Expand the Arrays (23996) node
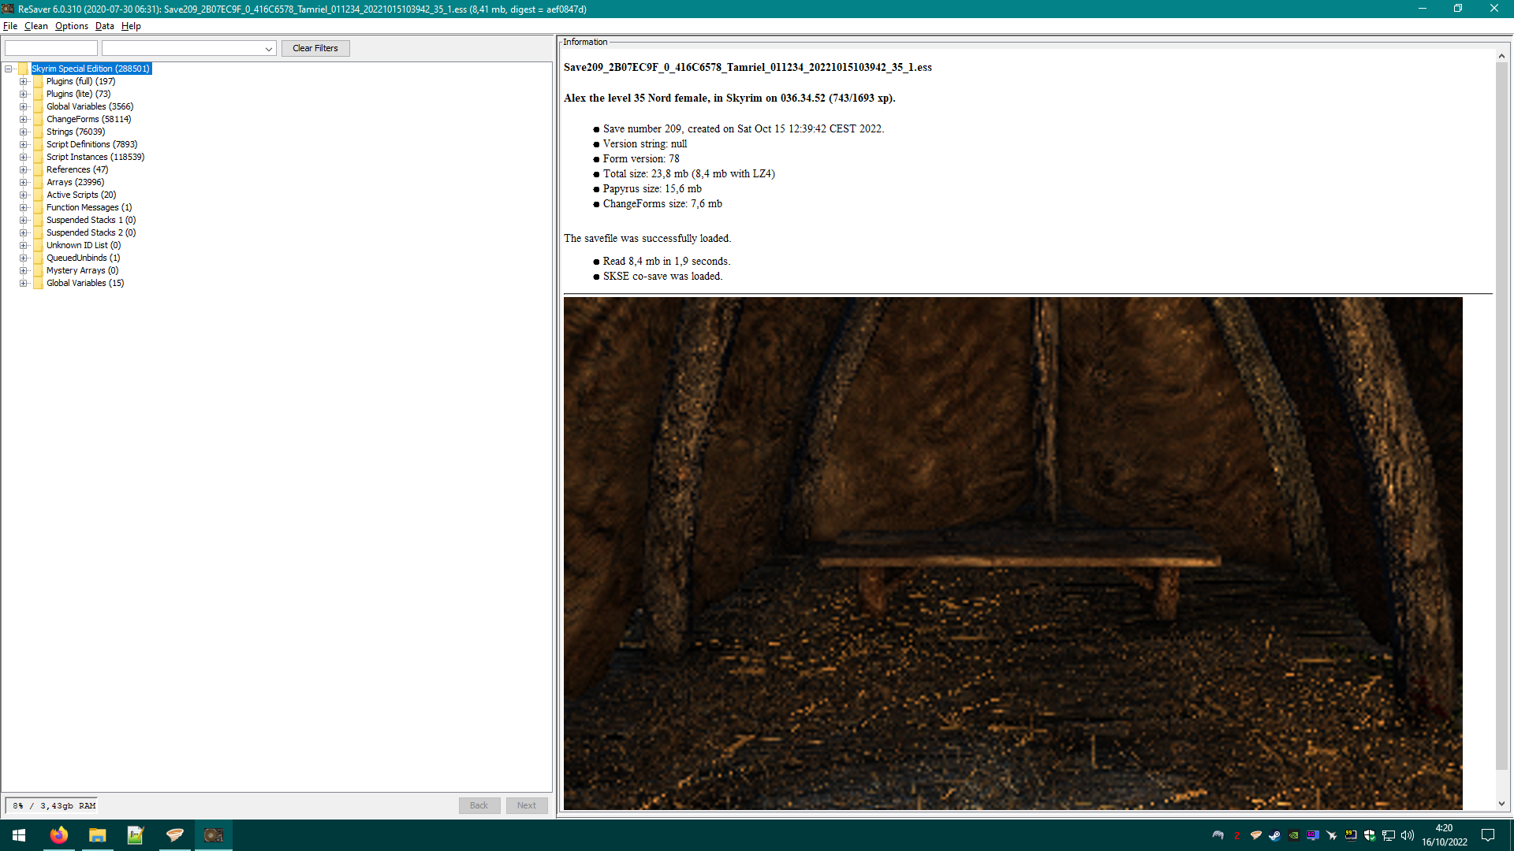 click(x=24, y=182)
